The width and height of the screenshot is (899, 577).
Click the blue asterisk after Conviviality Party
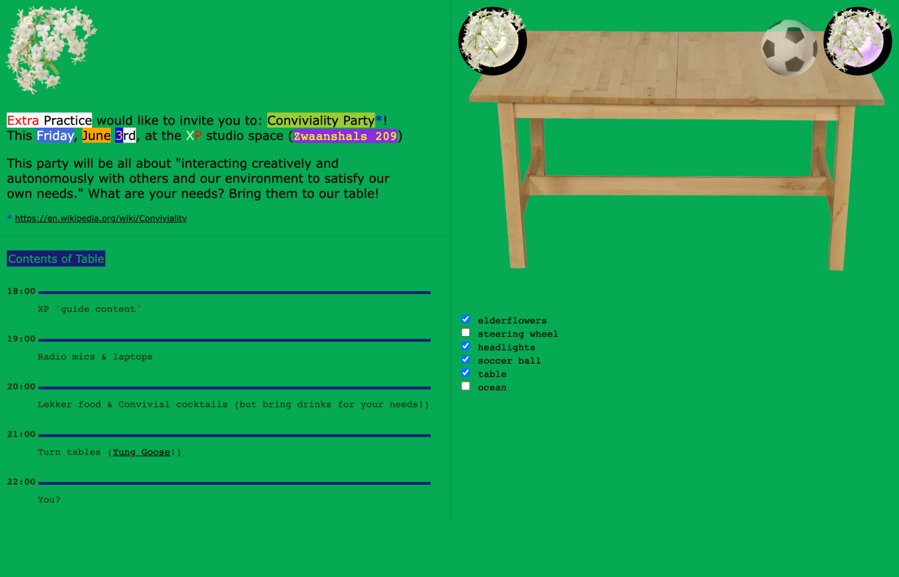[379, 120]
